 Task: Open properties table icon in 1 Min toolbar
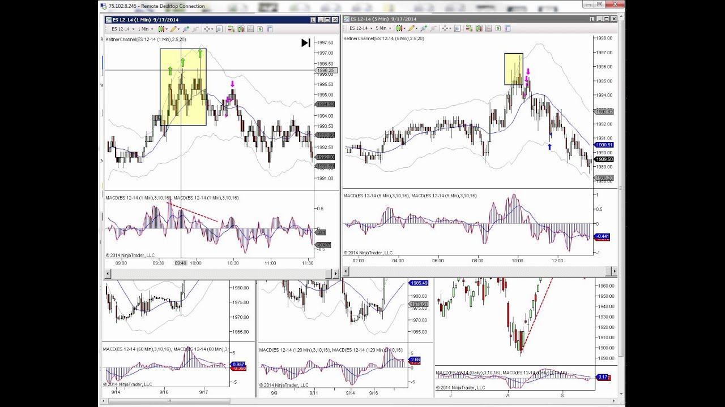(x=270, y=29)
